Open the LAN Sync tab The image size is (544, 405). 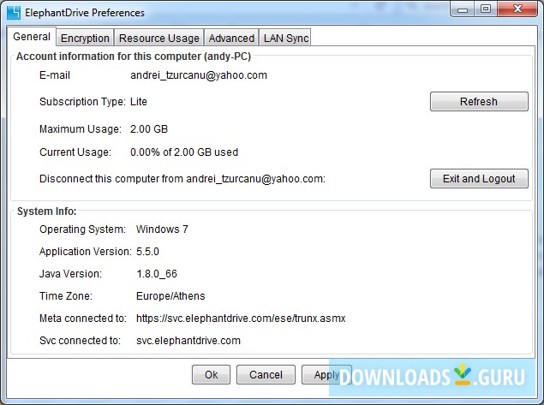285,38
